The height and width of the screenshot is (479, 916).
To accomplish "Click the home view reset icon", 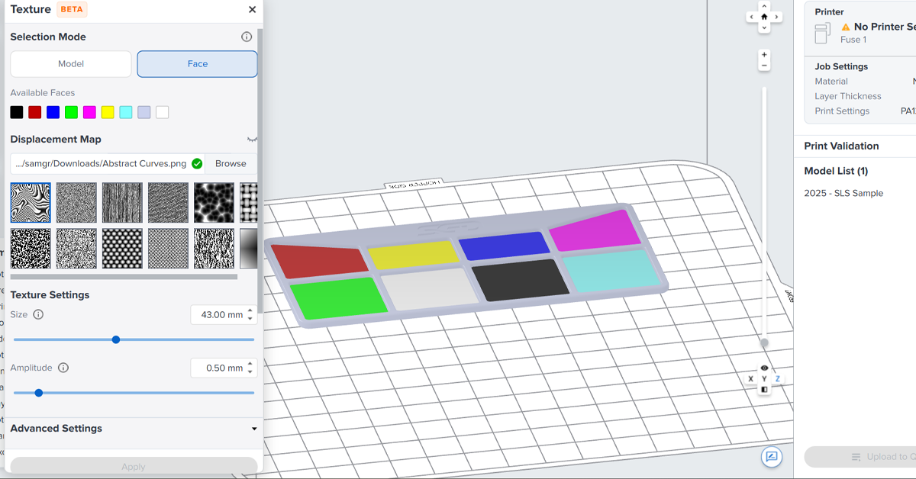I will coord(764,16).
